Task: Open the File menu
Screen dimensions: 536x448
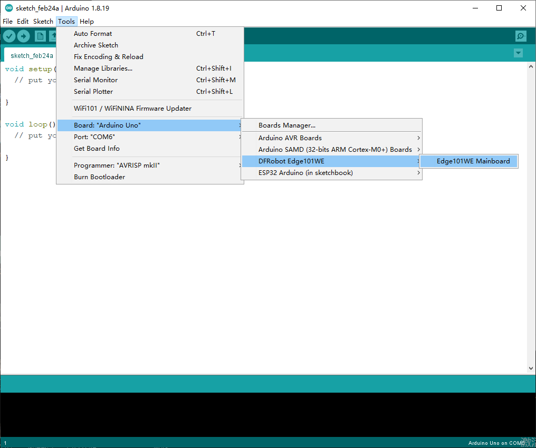Action: click(x=7, y=21)
